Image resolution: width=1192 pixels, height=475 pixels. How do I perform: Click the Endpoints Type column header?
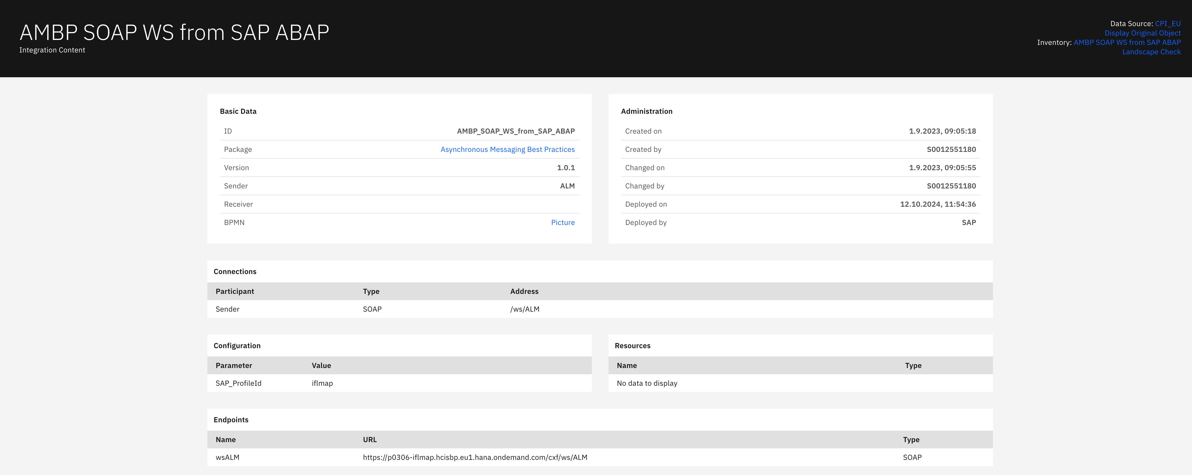click(x=911, y=440)
